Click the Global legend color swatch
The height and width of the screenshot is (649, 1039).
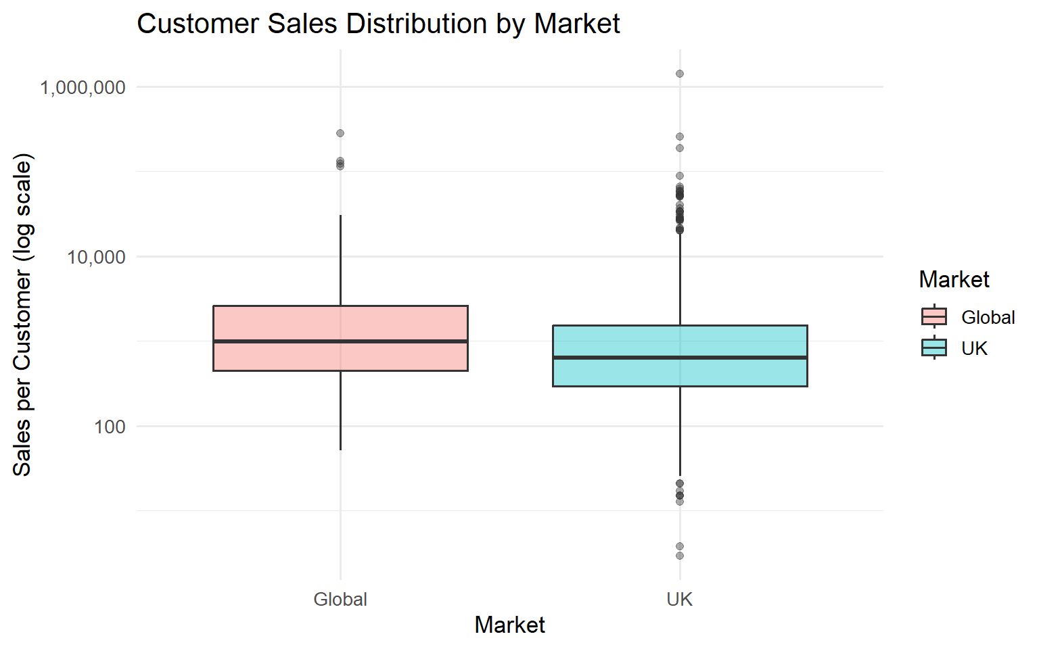tap(934, 316)
